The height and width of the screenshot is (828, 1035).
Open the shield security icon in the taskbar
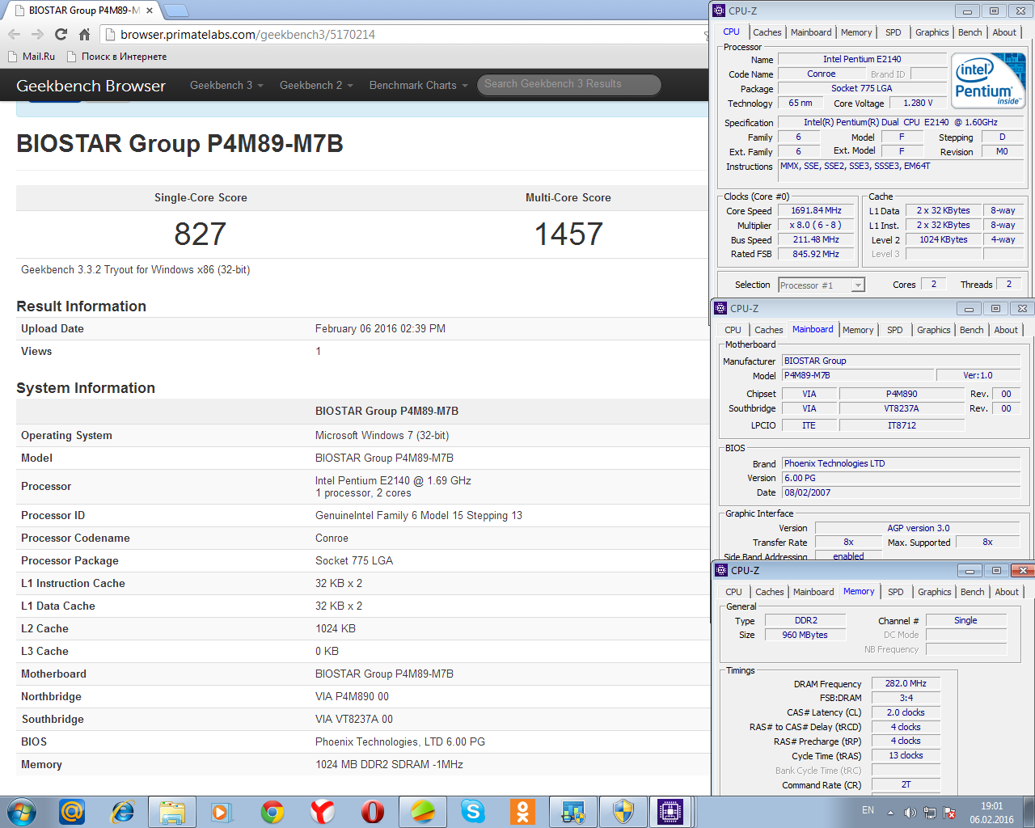pos(623,812)
